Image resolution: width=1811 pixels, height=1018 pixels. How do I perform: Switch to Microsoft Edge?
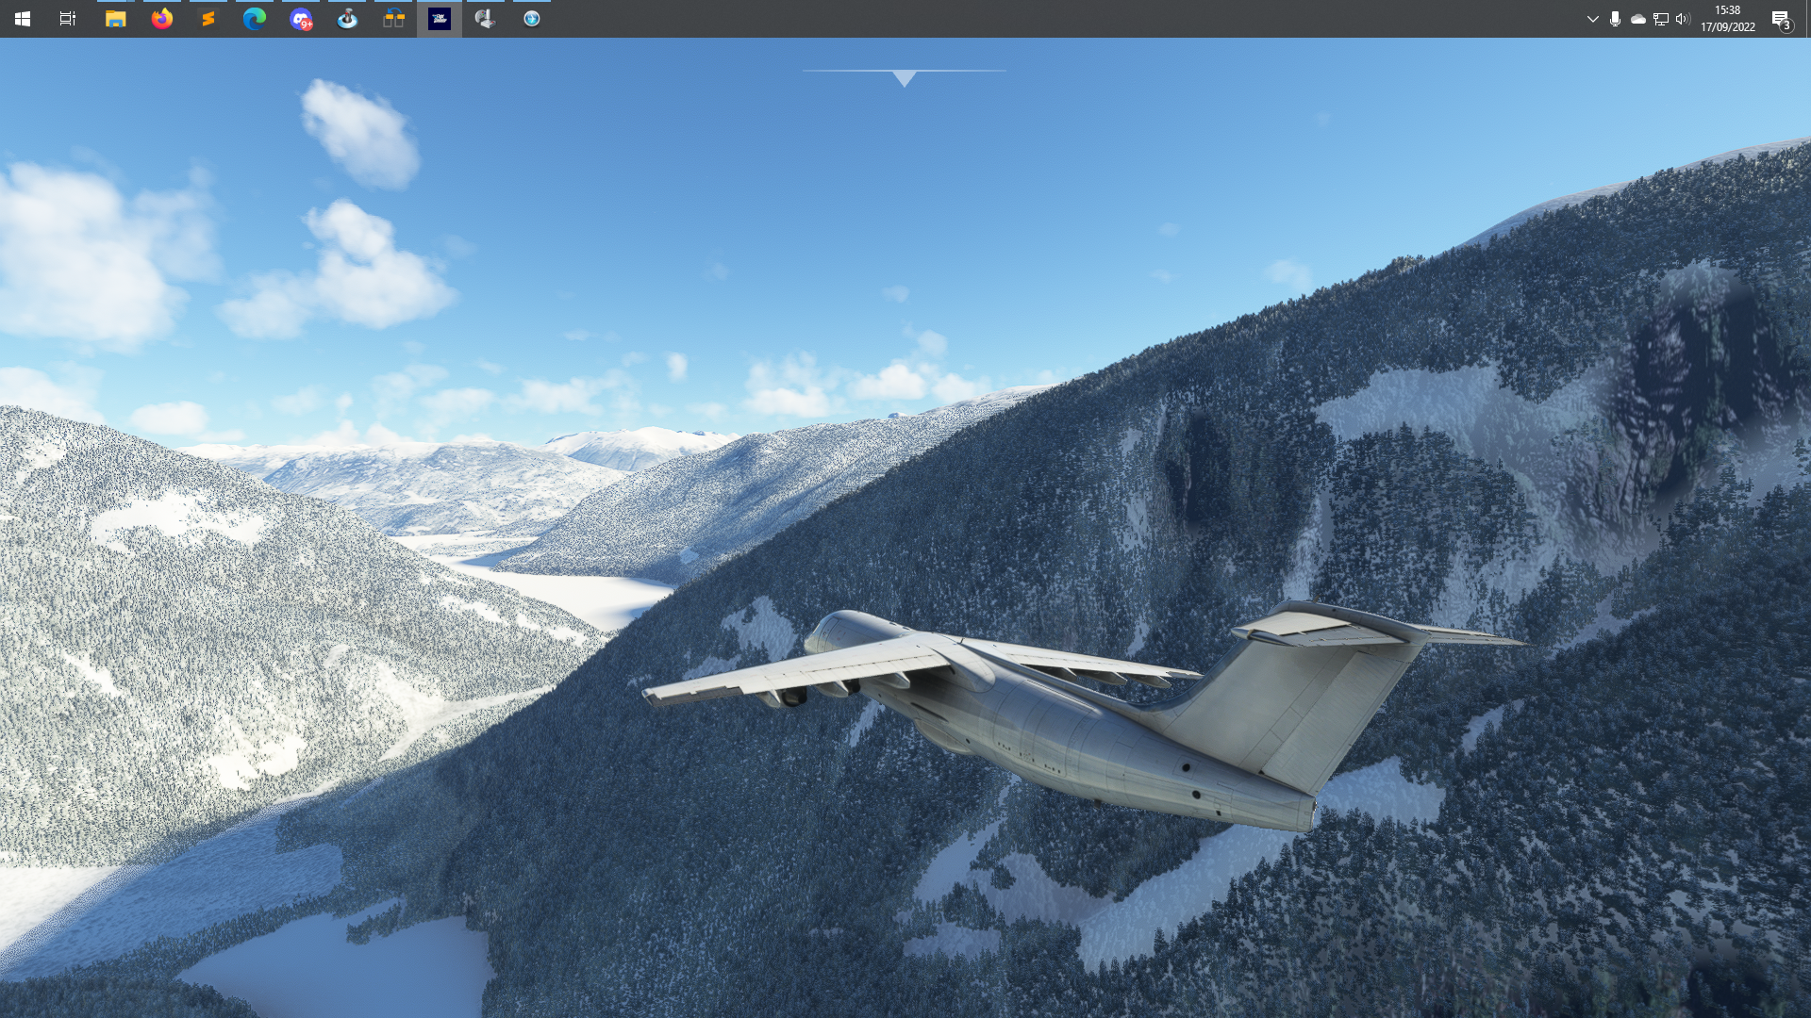click(255, 19)
